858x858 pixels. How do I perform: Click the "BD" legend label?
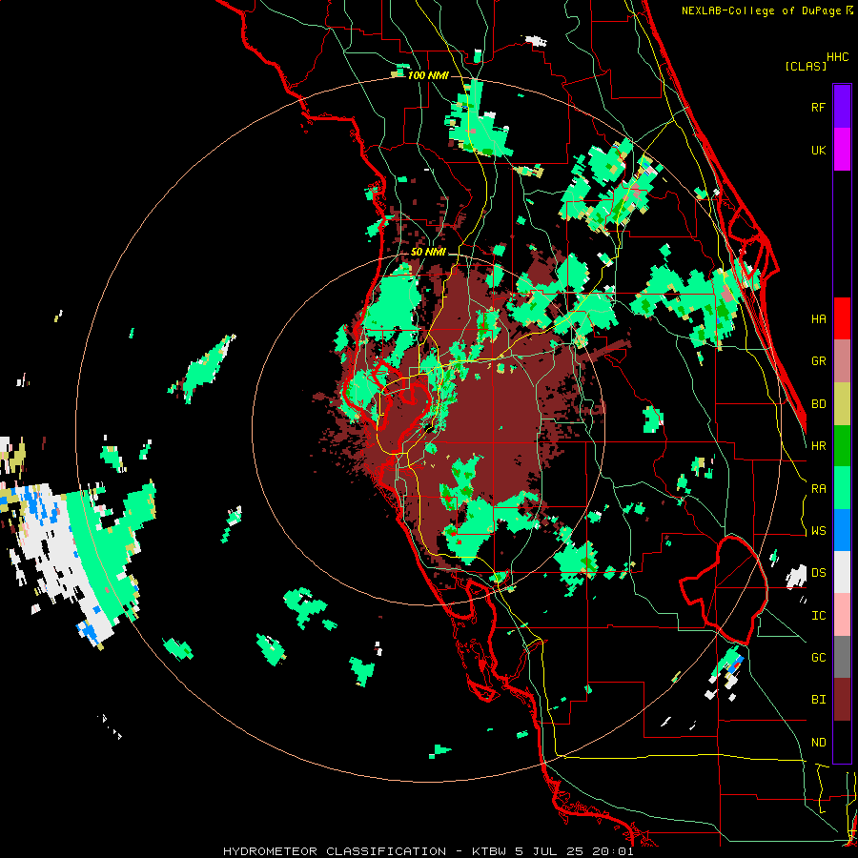coord(818,404)
